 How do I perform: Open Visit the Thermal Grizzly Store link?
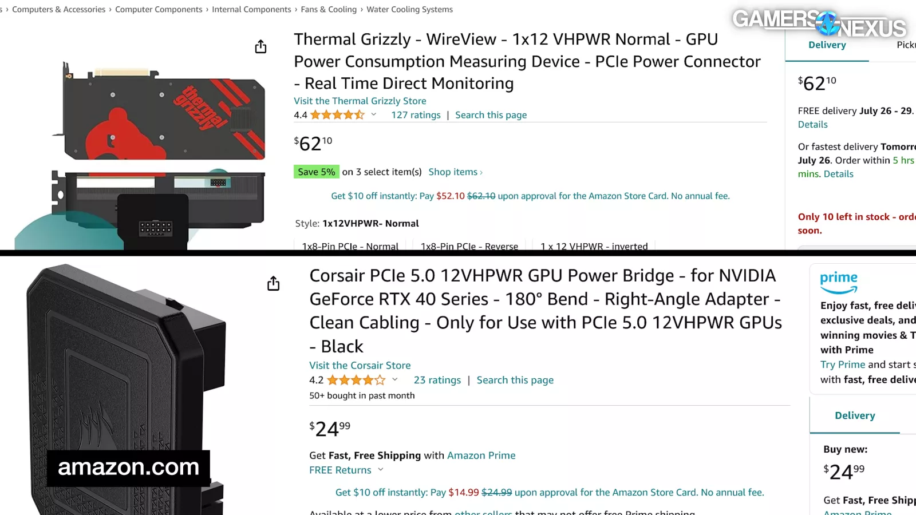tap(360, 101)
